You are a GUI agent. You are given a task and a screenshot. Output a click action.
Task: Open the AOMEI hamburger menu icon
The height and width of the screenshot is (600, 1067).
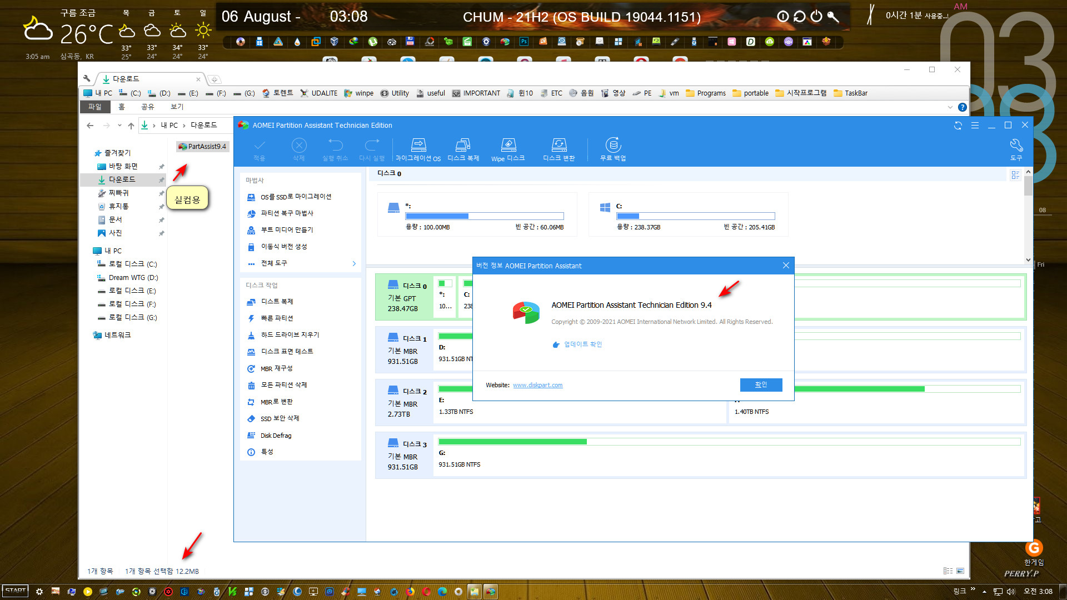point(975,126)
